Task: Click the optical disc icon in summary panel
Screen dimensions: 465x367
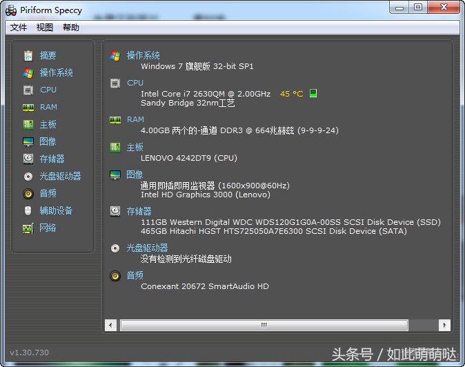Action: click(x=115, y=248)
